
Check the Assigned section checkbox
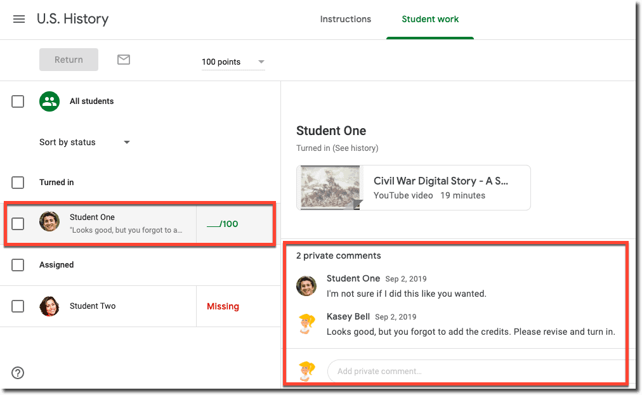[x=18, y=264]
